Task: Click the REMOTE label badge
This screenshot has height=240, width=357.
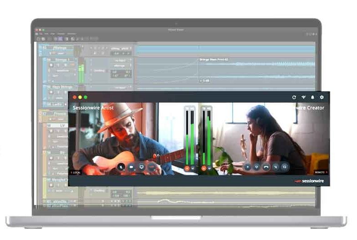Action: coord(321,172)
